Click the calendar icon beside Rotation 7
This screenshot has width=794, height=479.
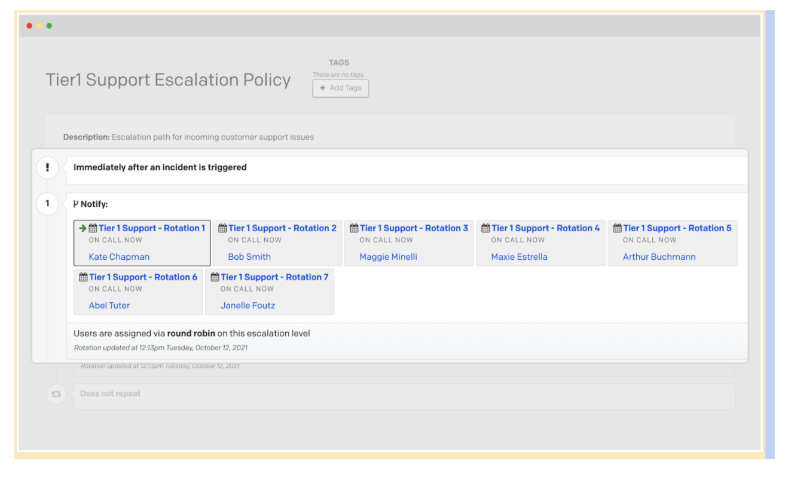tap(215, 277)
